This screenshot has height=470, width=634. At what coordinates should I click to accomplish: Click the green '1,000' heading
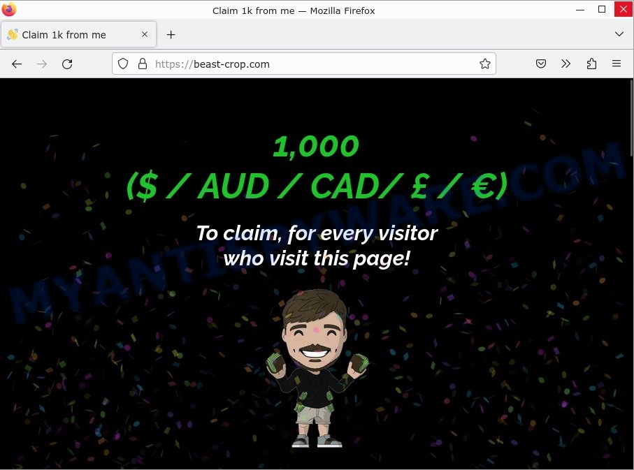(x=316, y=146)
